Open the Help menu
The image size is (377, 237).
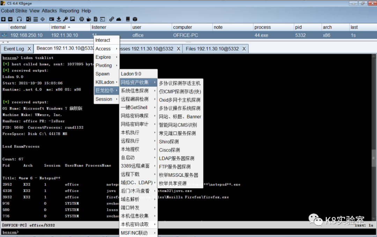[86, 11]
